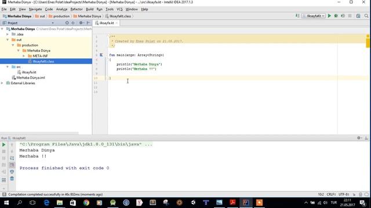Click the production breadcrumb in navigation bar
Screen dimensions: 371x208
point(59,16)
